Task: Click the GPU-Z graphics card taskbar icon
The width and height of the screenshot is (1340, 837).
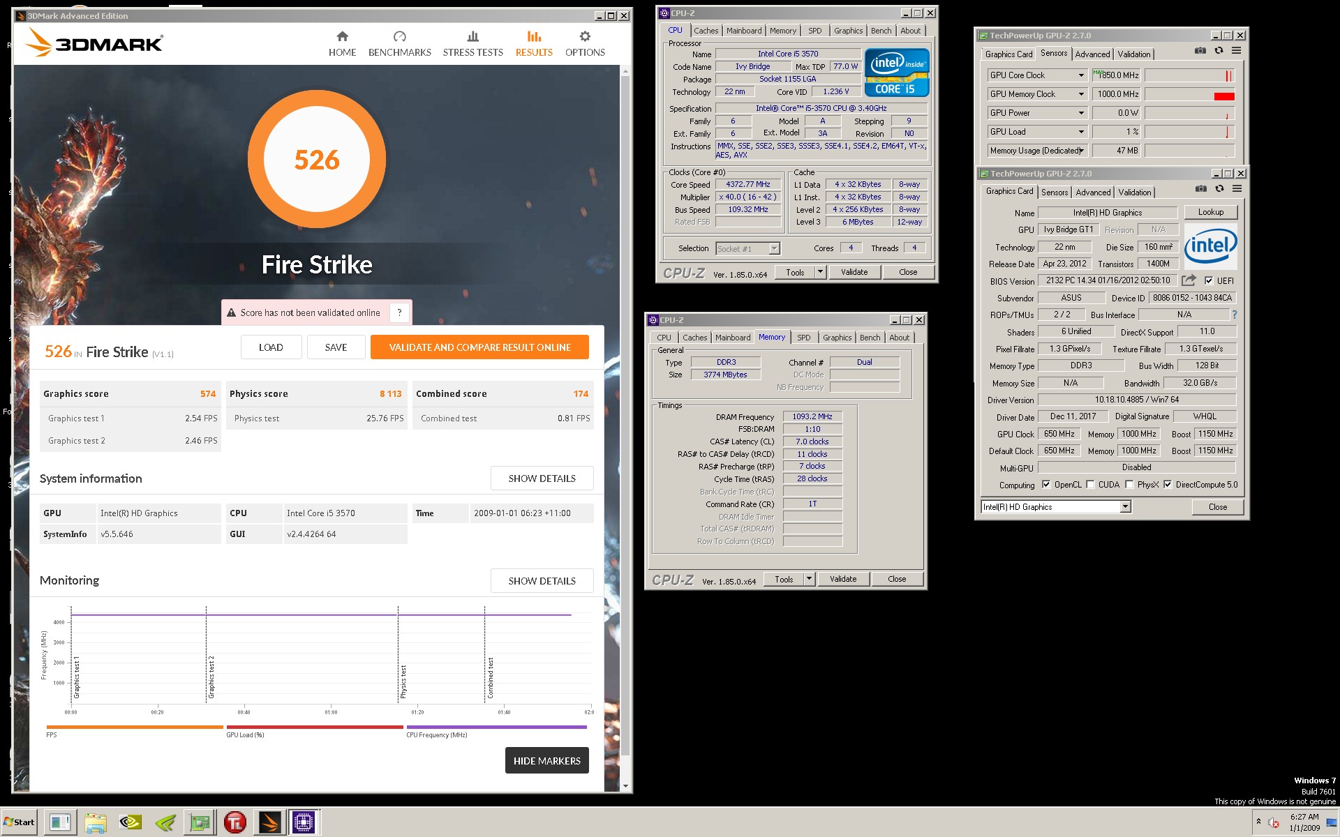Action: click(x=200, y=823)
